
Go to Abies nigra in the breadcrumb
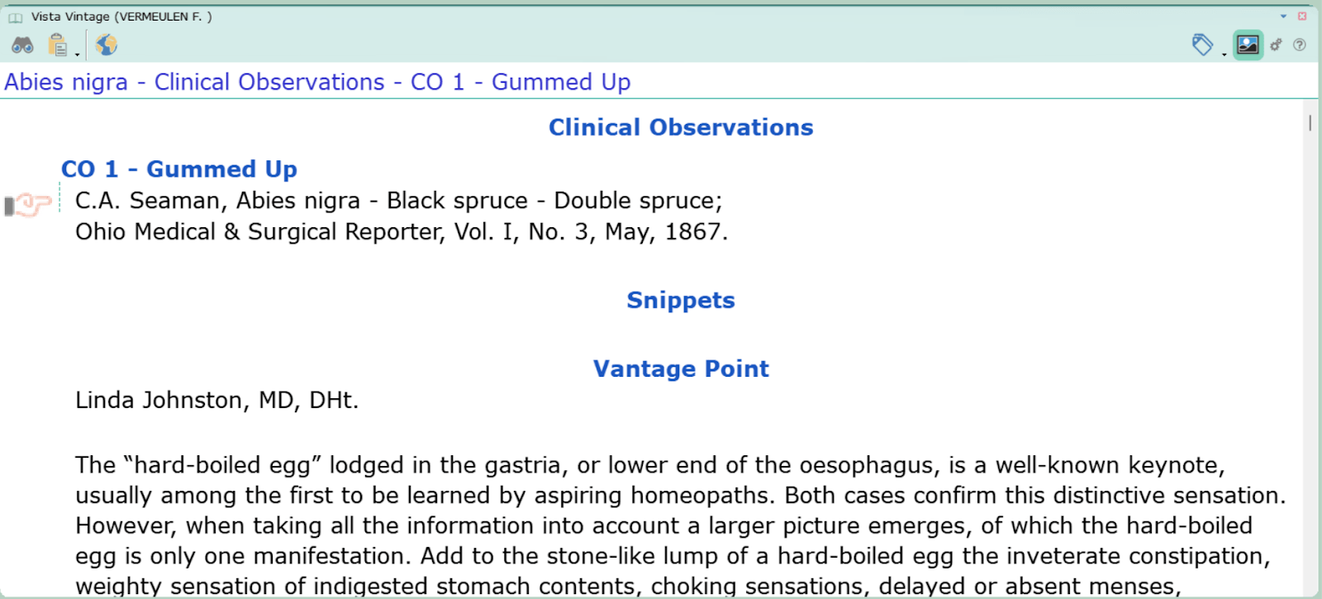click(66, 82)
